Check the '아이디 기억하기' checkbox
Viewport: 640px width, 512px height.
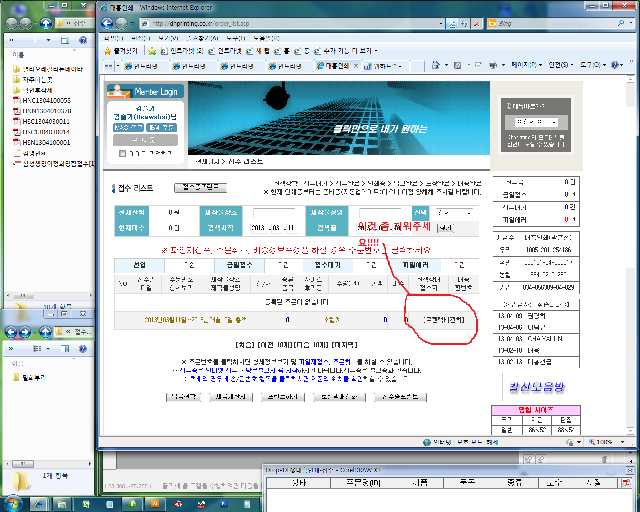click(x=122, y=154)
